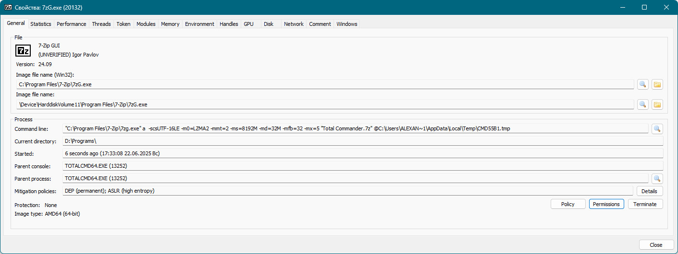The image size is (678, 254).
Task: Open the Permissions dialog
Action: tap(606, 204)
